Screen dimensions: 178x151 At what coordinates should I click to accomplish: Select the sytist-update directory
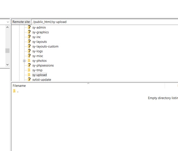(x=42, y=80)
